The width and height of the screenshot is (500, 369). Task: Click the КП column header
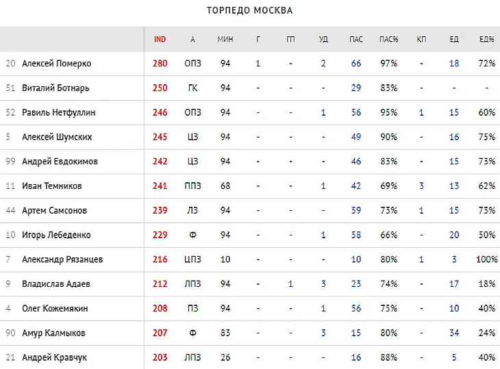(421, 39)
